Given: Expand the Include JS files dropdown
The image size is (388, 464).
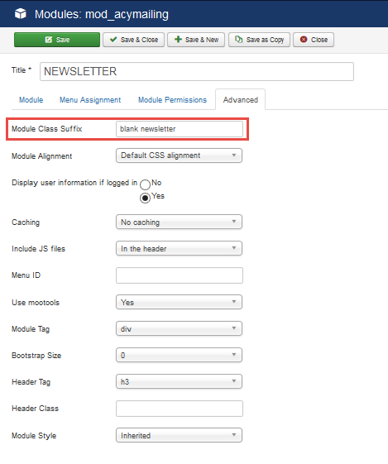Looking at the screenshot, I should [x=179, y=248].
